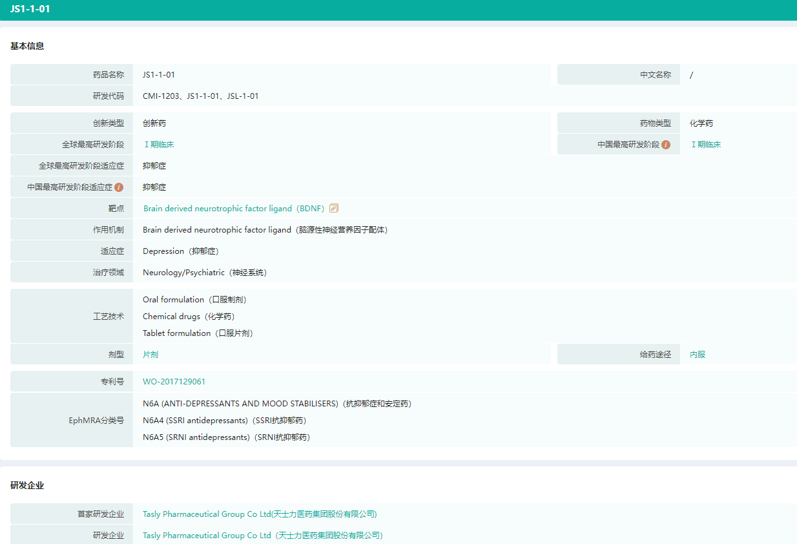This screenshot has height=544, width=797.
Task: Click the 化学药 drug type value
Action: tap(701, 123)
